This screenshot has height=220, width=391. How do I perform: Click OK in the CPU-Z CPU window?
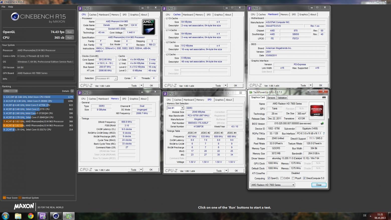point(151,86)
